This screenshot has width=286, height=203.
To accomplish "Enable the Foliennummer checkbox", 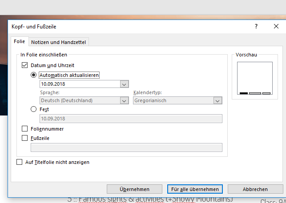I will pos(25,129).
